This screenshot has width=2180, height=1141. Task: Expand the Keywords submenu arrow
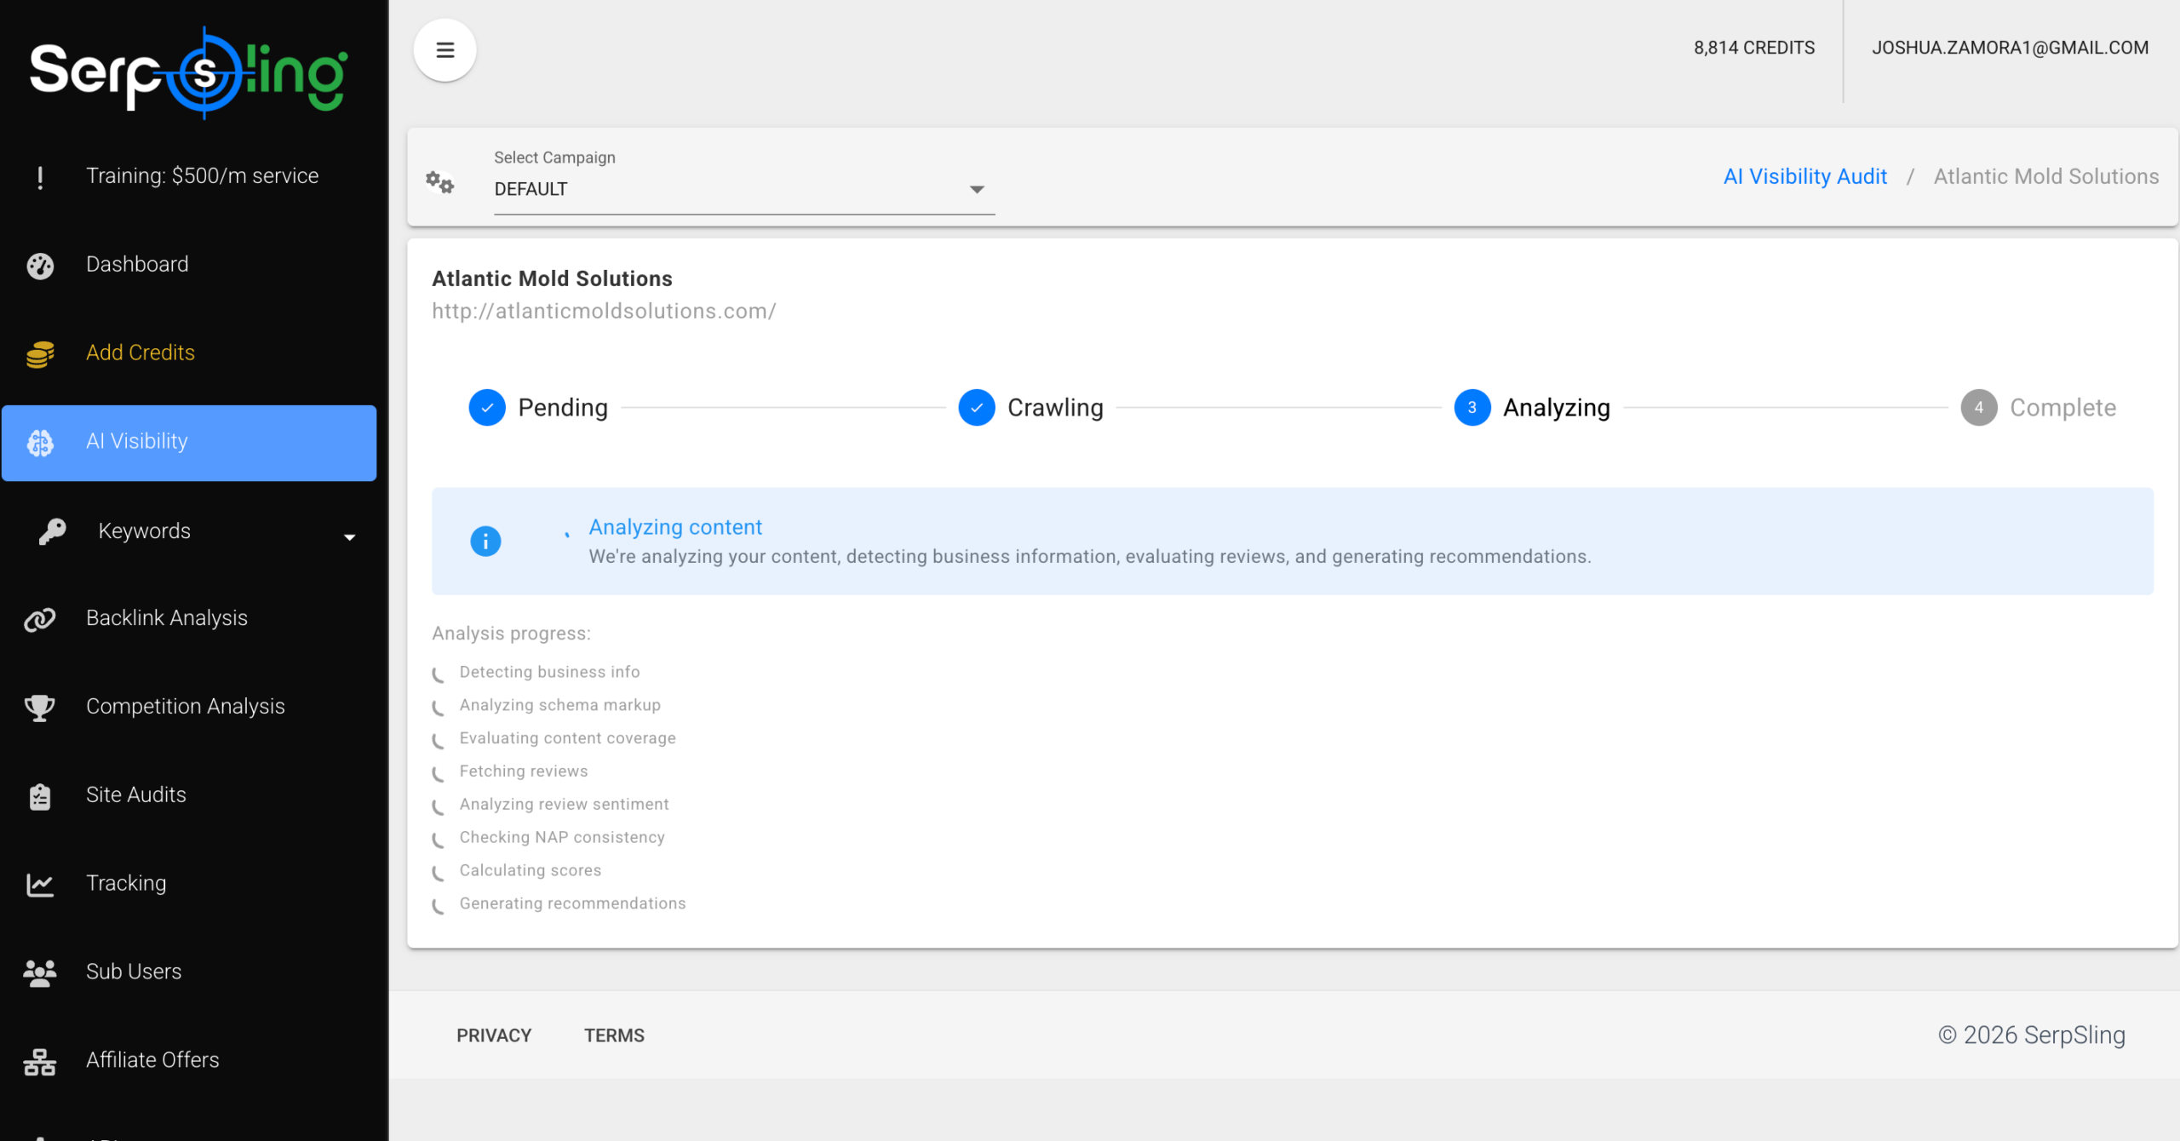click(349, 536)
